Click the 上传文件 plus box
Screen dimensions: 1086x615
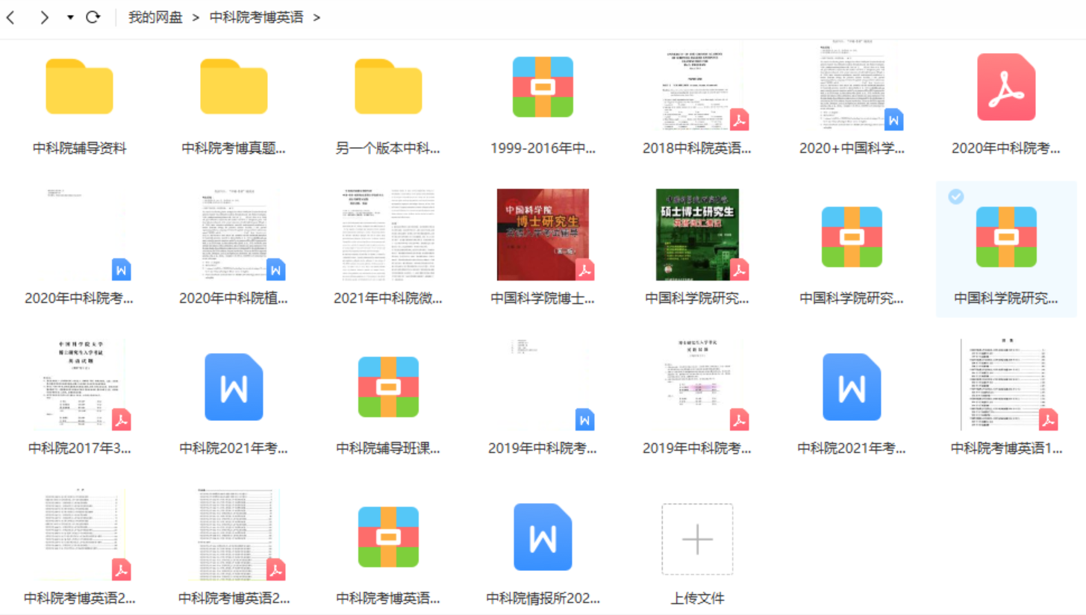click(x=697, y=539)
